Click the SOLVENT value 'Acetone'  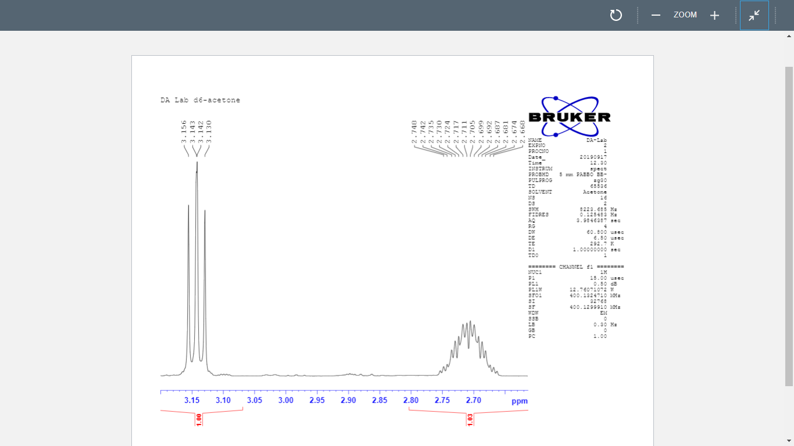595,192
